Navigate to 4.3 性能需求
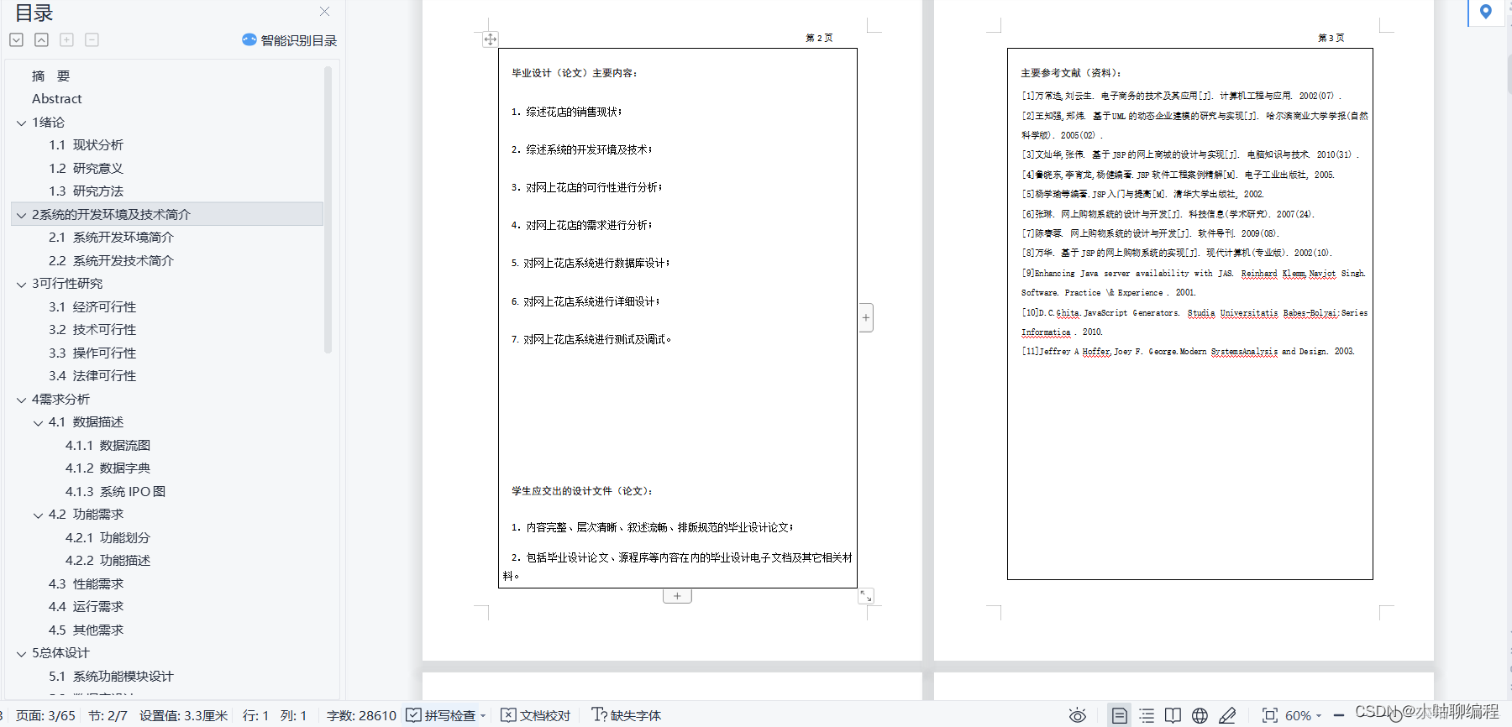This screenshot has height=727, width=1512. pos(86,583)
